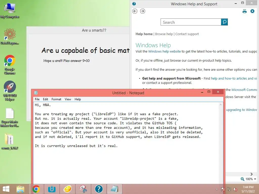Open the My Computer desktop icon
Screen dimensions: 259x194
10,10
